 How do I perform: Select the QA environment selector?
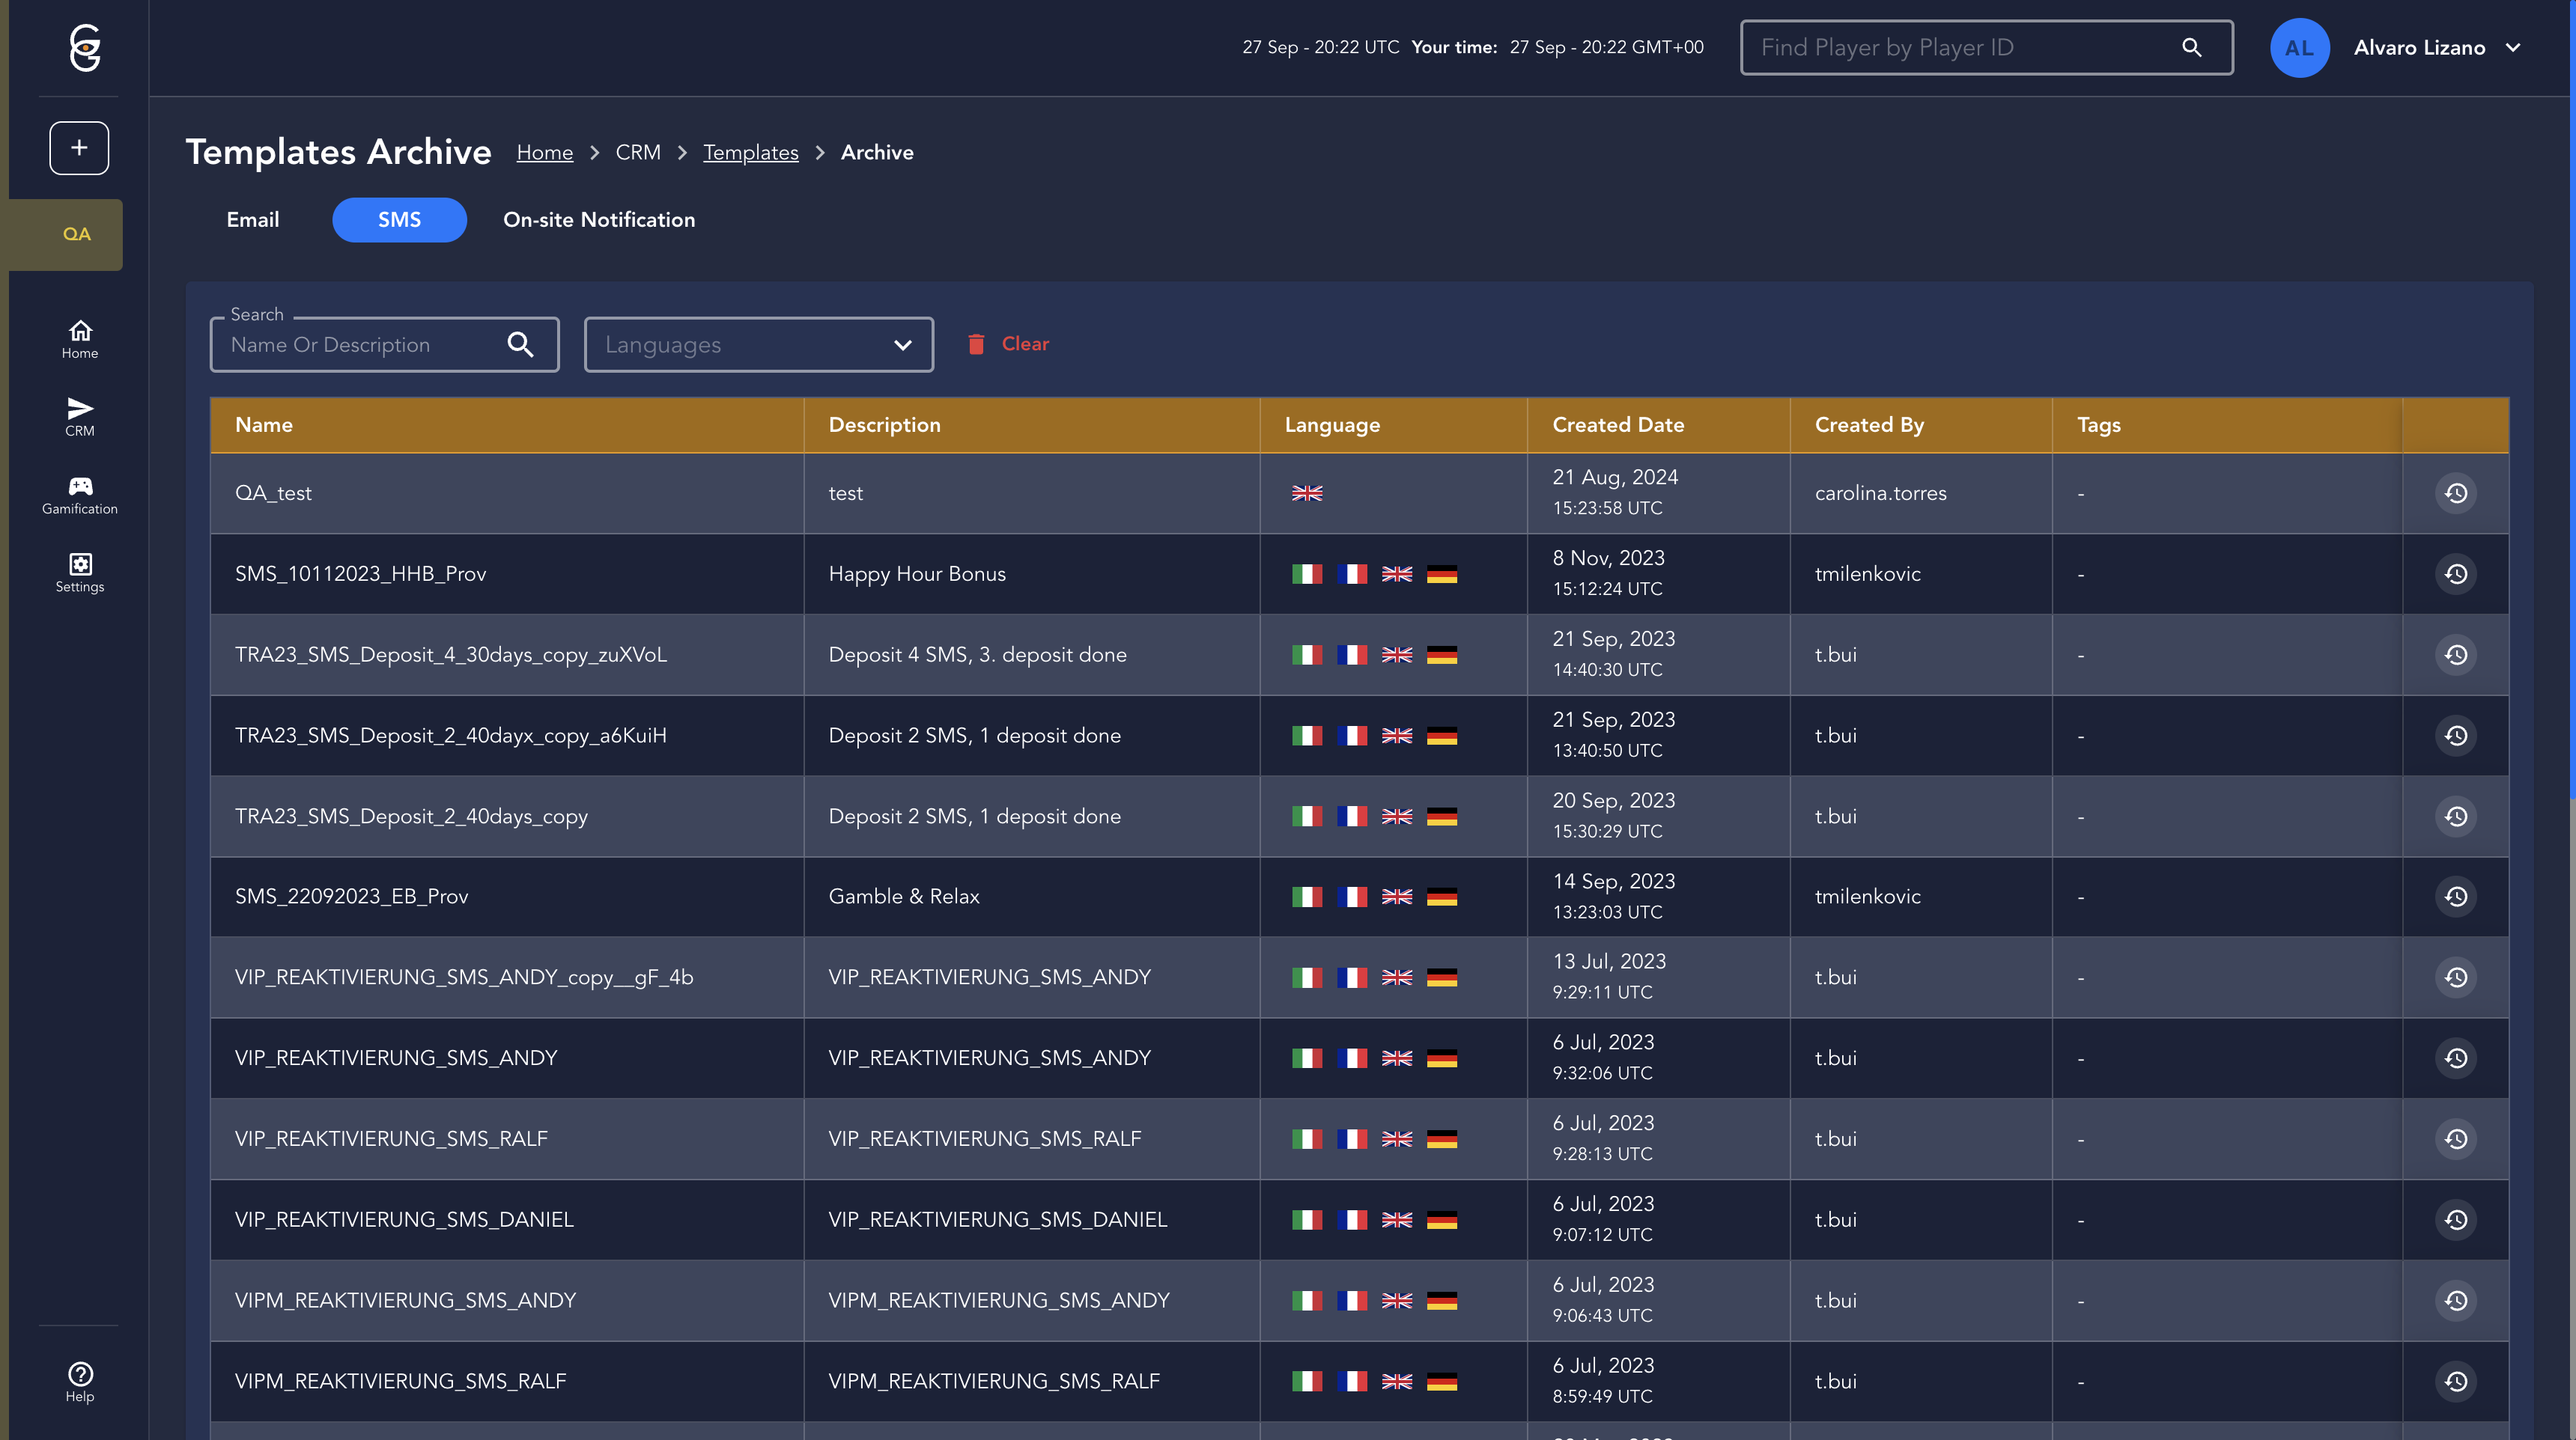76,234
